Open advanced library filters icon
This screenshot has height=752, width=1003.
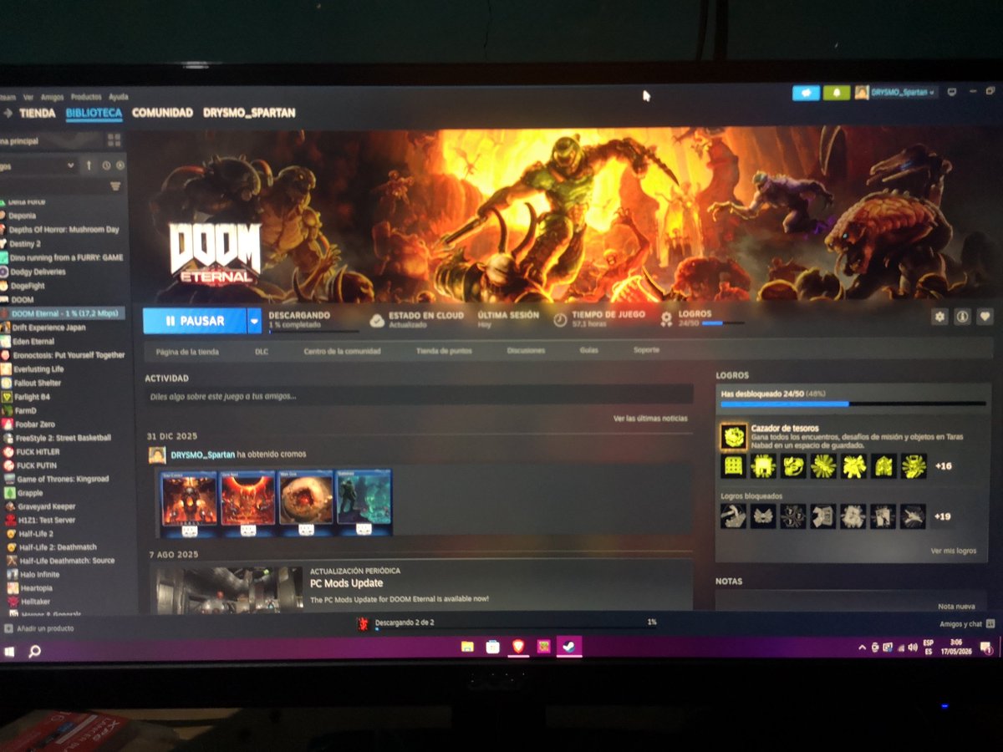pyautogui.click(x=115, y=186)
